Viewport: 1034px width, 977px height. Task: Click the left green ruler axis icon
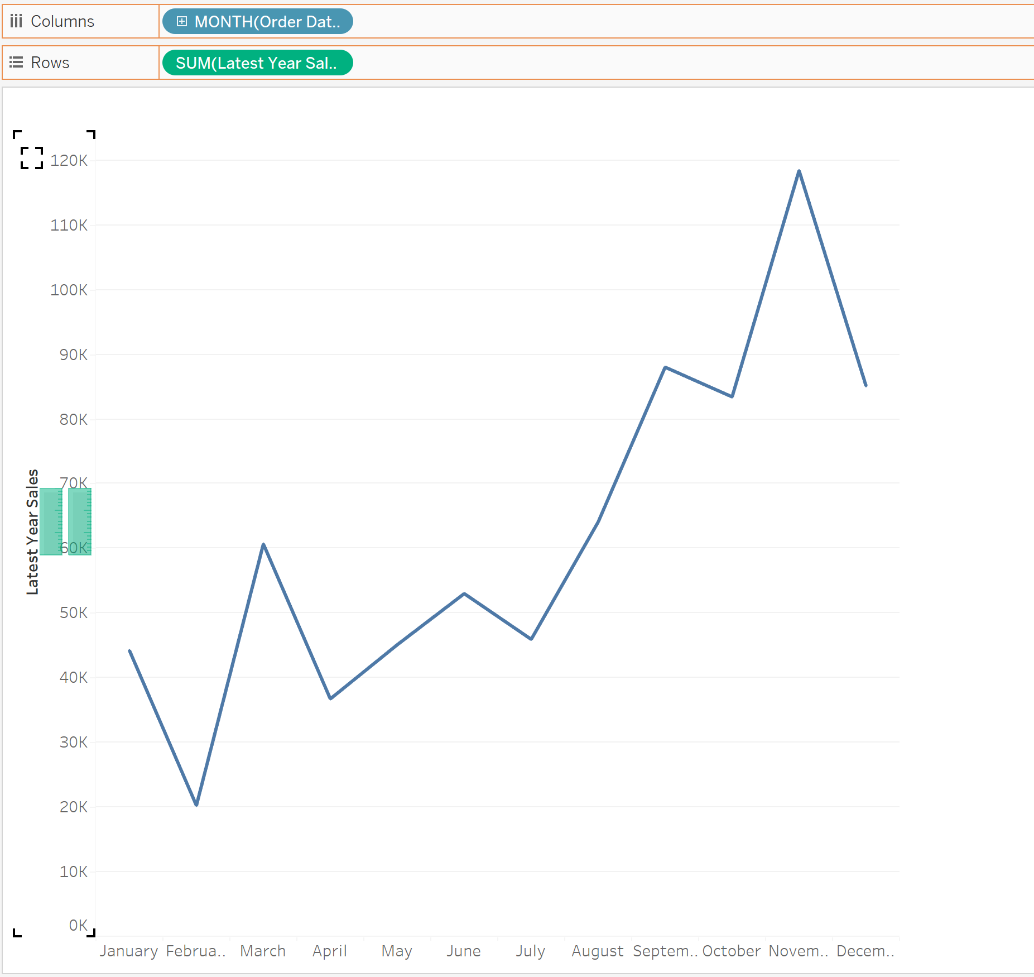coord(51,521)
